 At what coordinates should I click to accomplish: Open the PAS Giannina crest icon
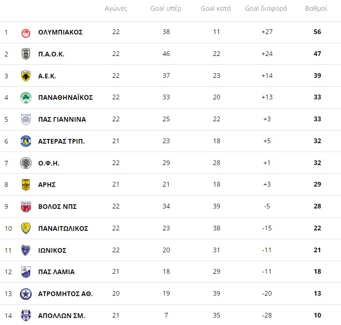tap(26, 119)
